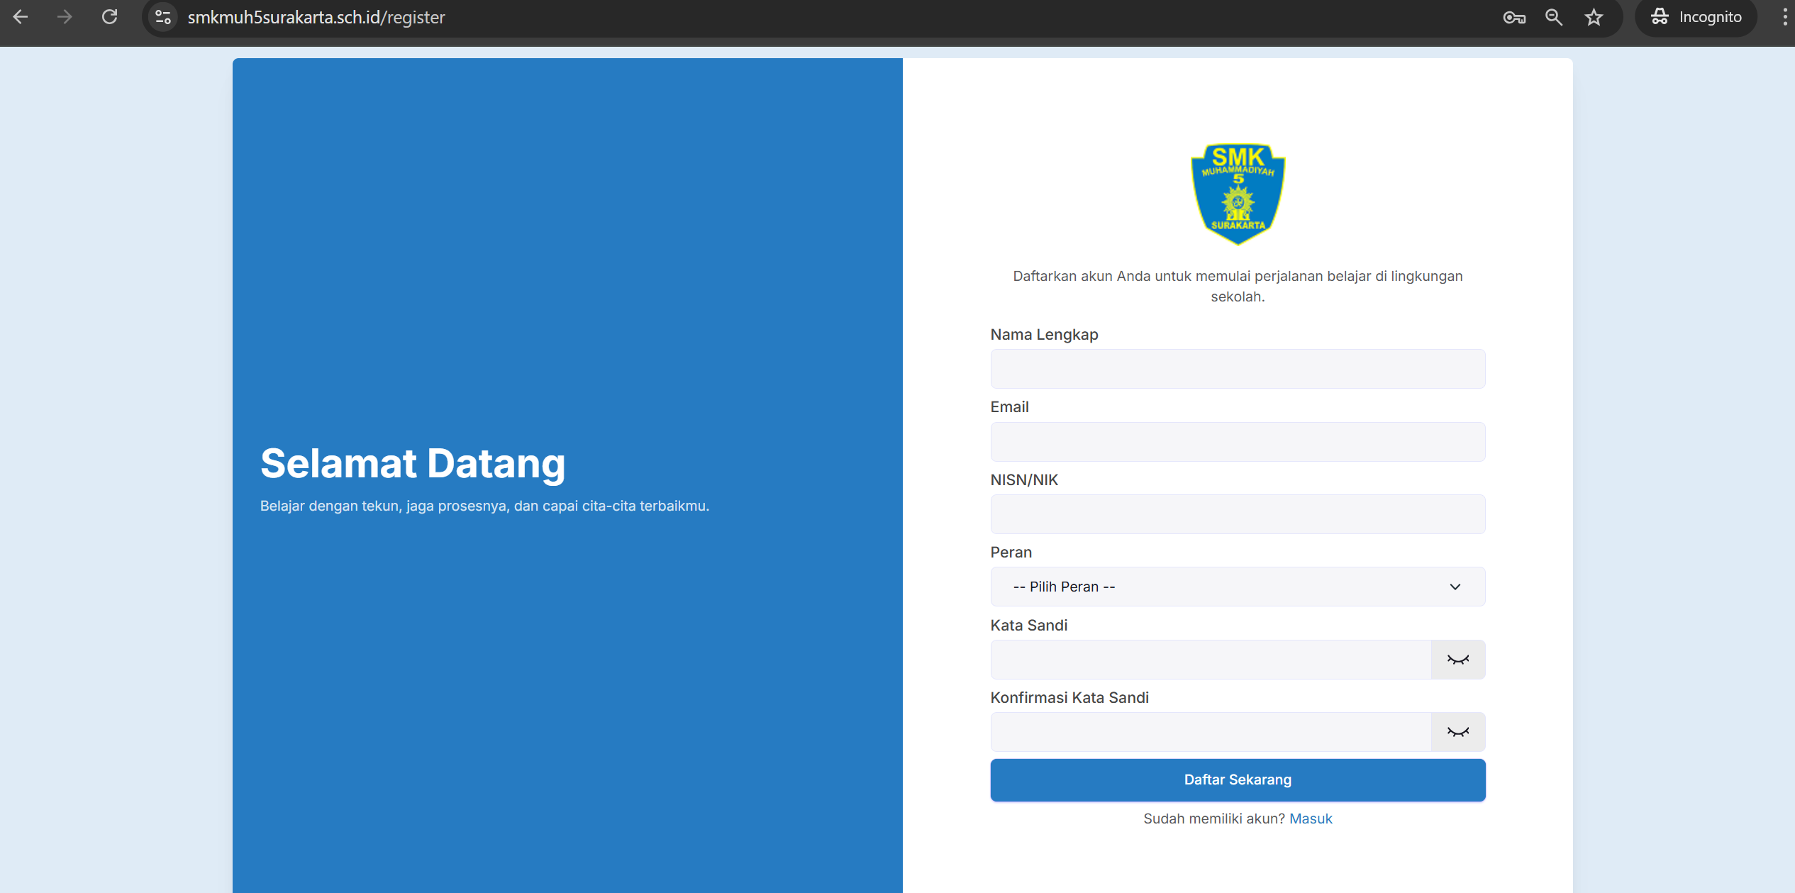Click the forward navigation arrow

tap(65, 17)
